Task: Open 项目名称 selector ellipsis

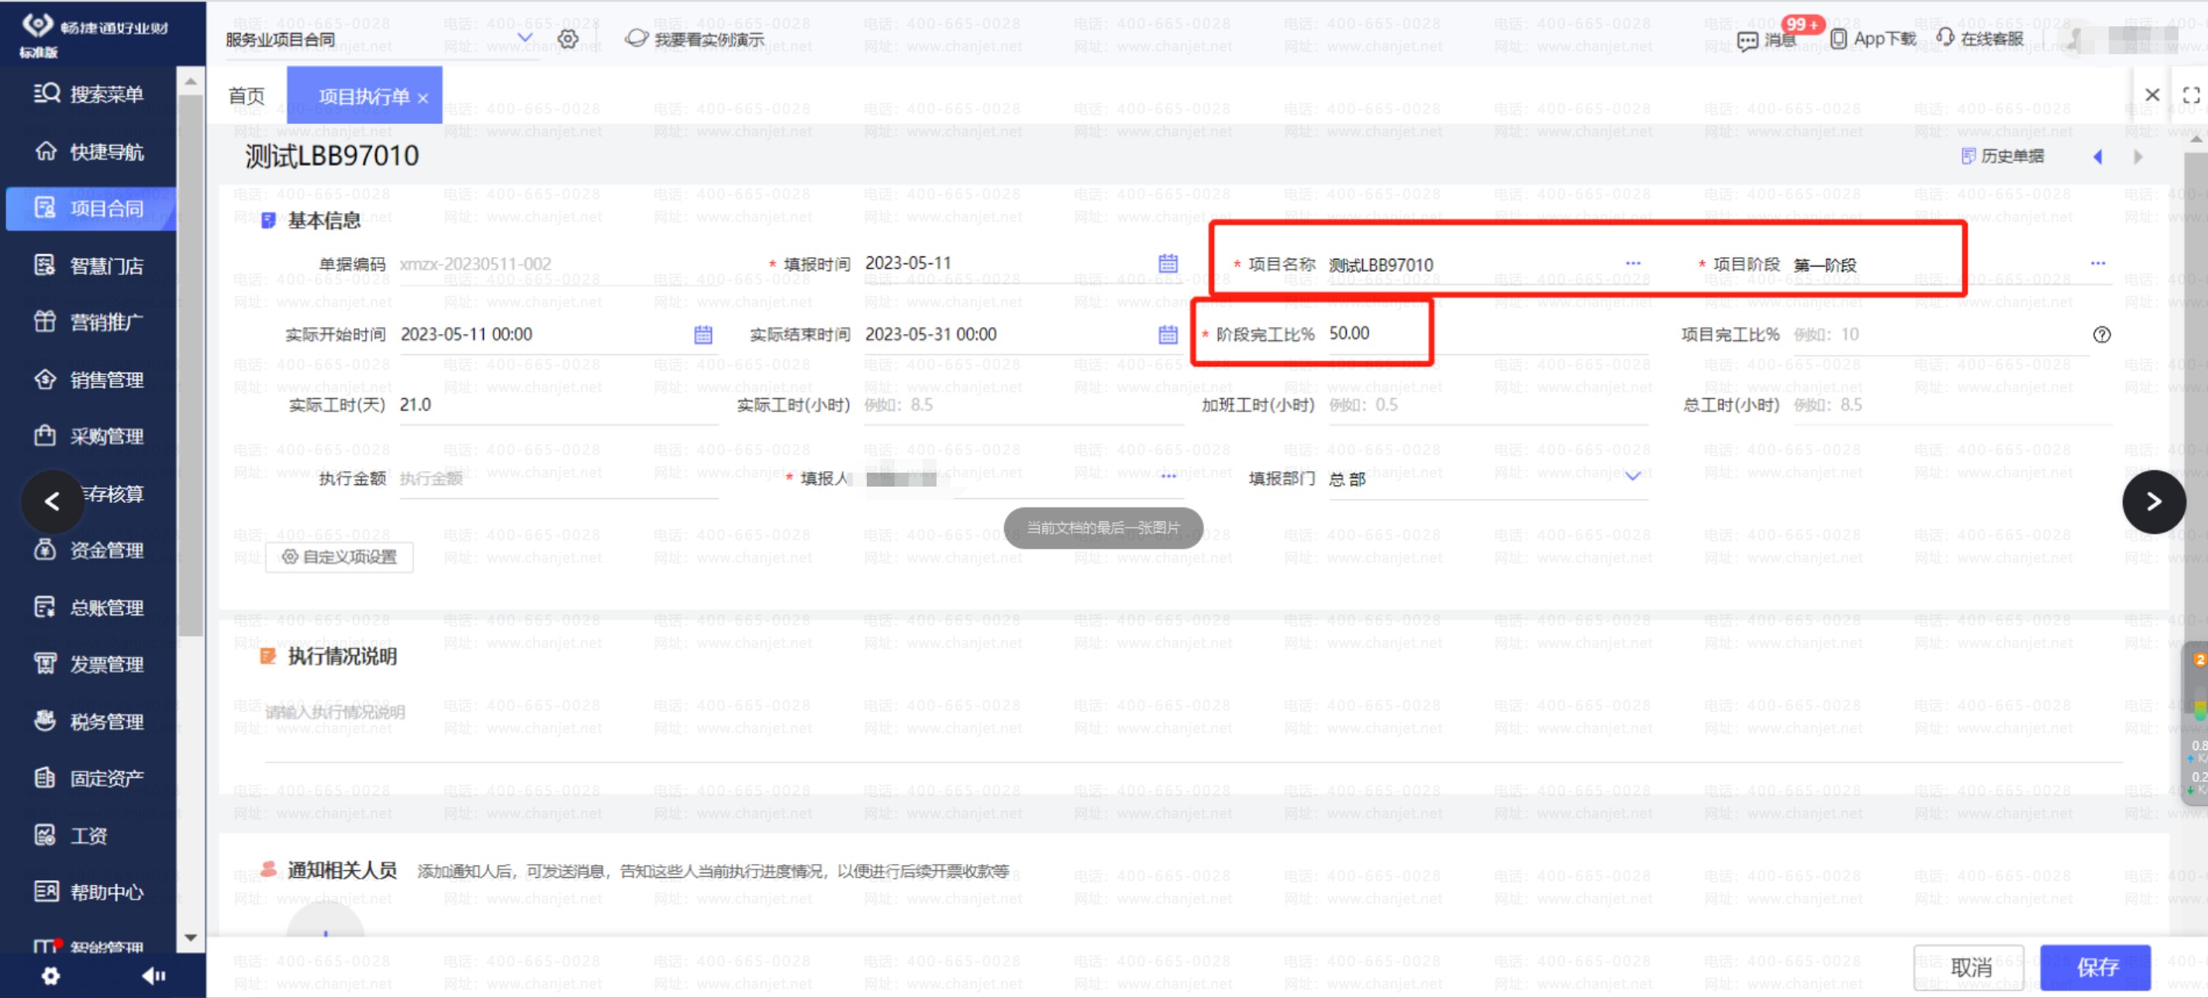Action: [1632, 263]
